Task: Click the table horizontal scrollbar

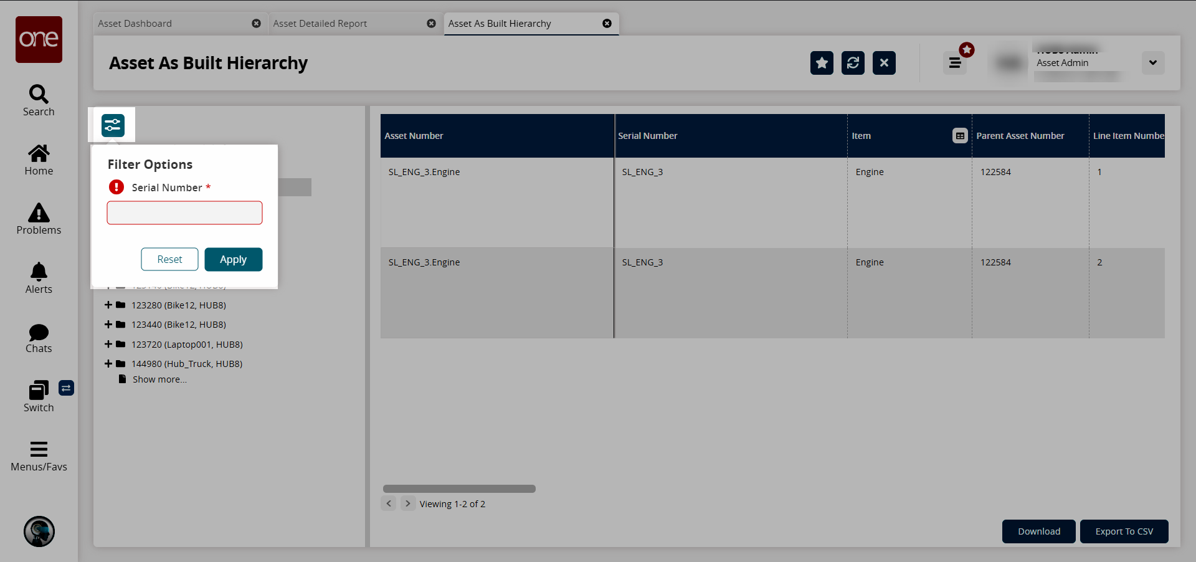Action: pos(459,489)
